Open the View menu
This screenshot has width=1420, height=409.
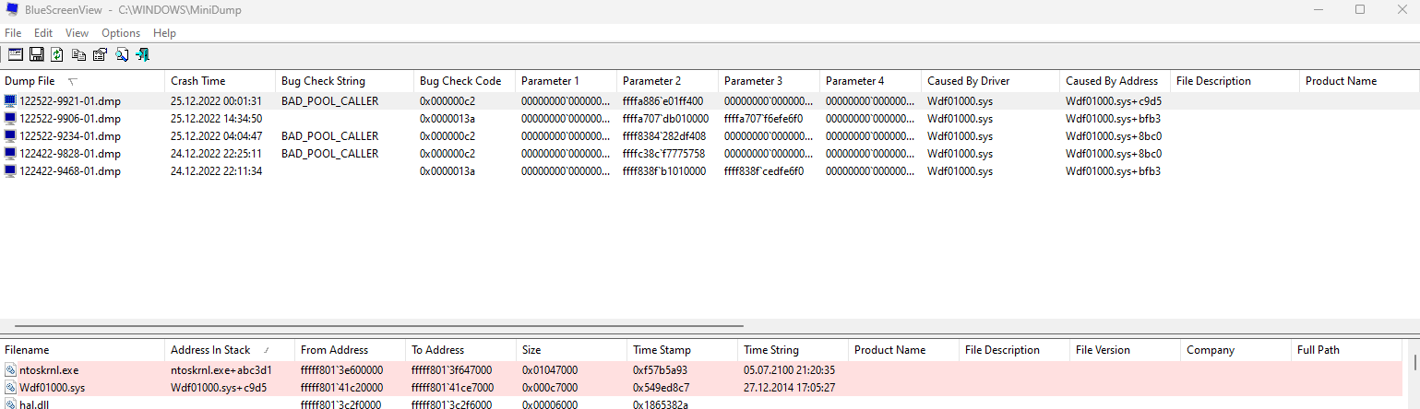click(x=78, y=33)
